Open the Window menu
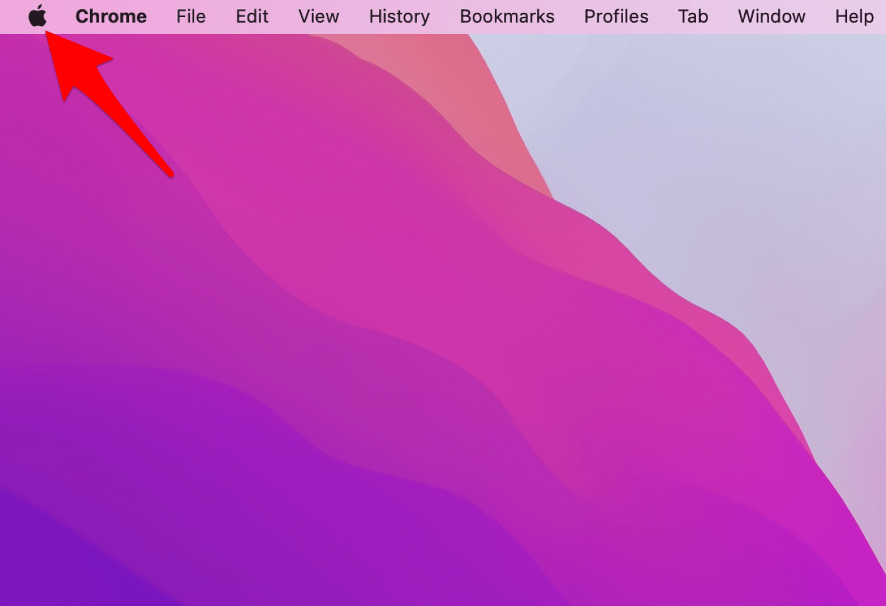 pyautogui.click(x=771, y=16)
